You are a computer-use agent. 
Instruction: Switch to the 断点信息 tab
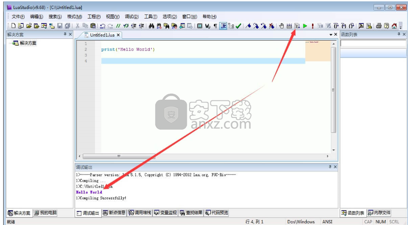(114, 213)
